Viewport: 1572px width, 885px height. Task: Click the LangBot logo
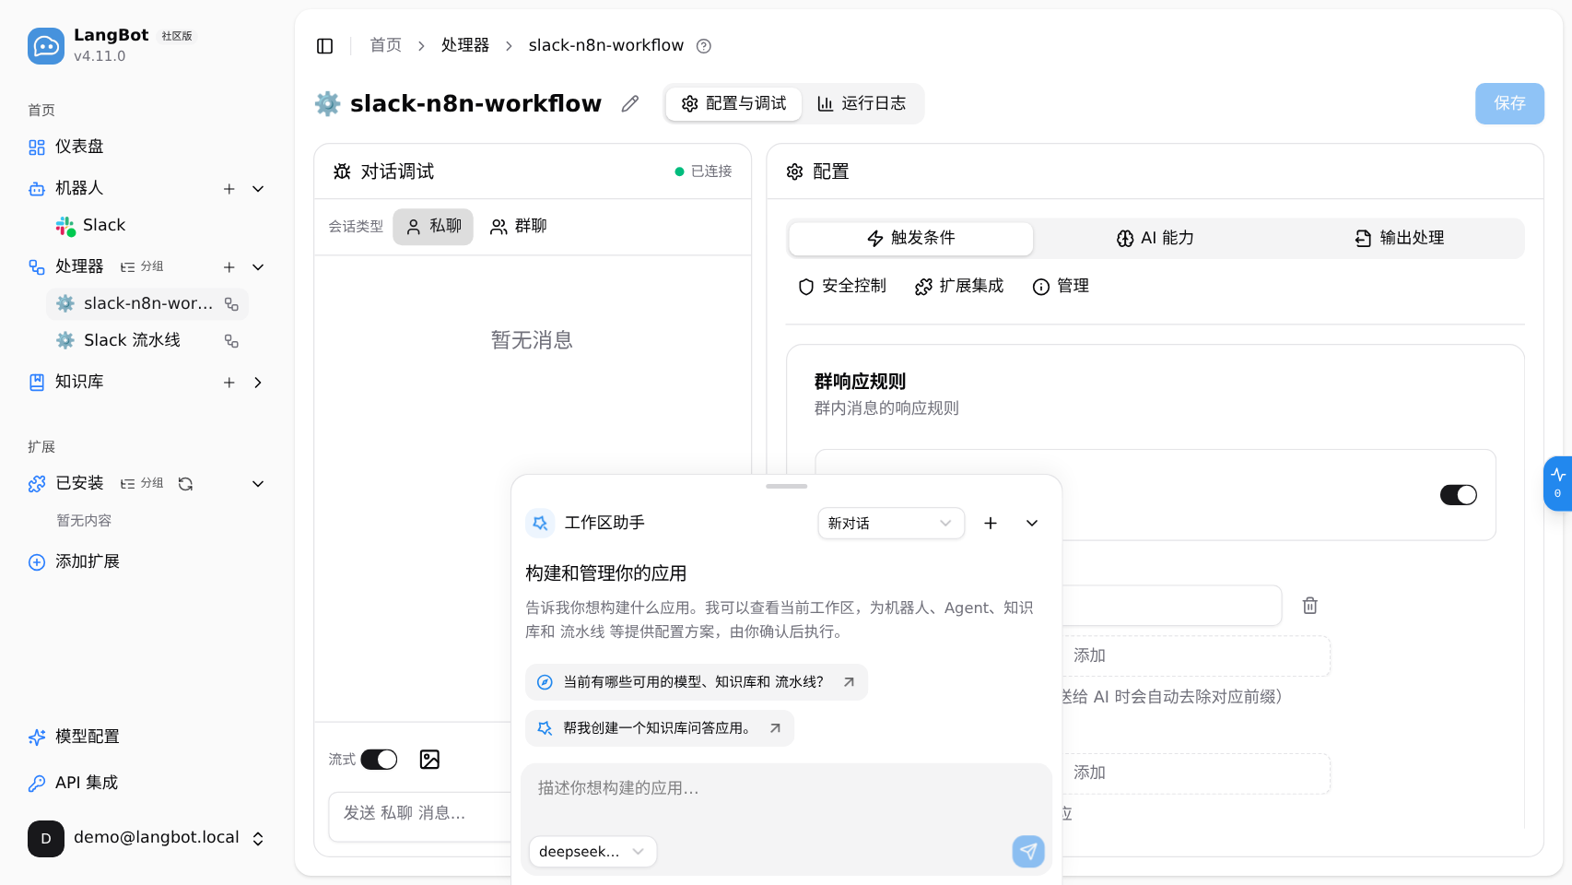pos(46,46)
